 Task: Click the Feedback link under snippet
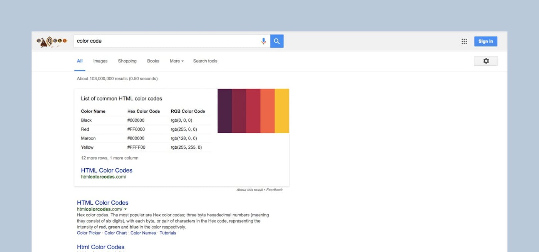pos(275,190)
